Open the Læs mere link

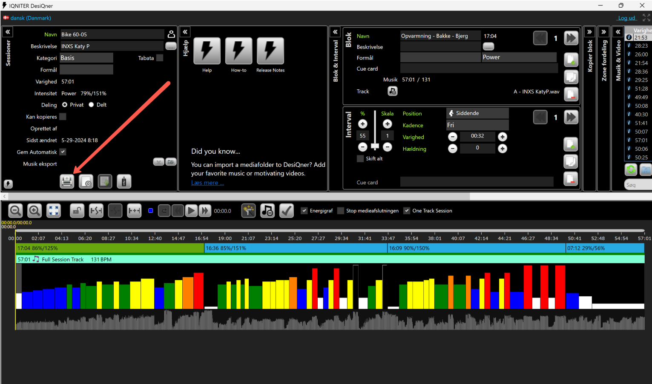(207, 183)
